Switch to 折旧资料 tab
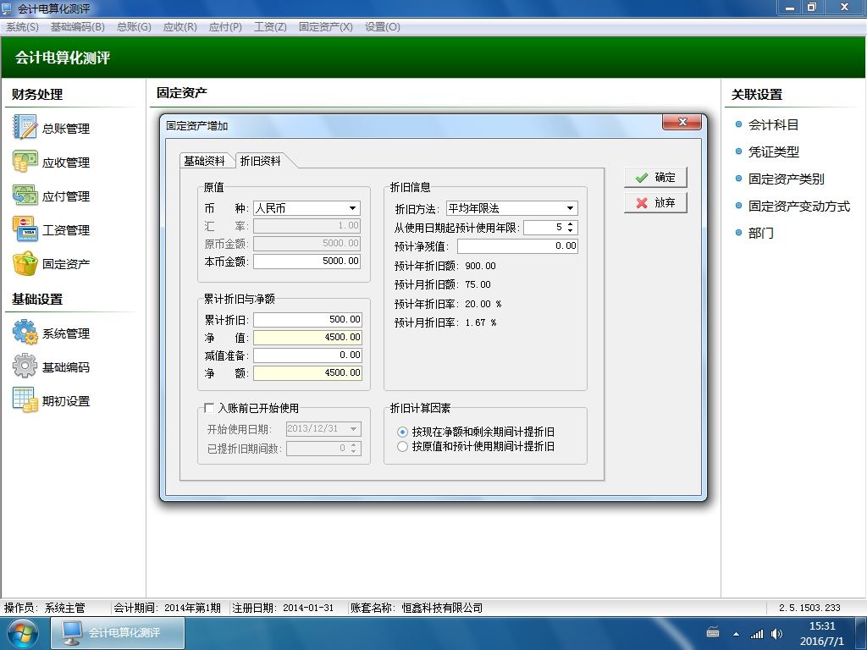This screenshot has width=867, height=650. (261, 161)
